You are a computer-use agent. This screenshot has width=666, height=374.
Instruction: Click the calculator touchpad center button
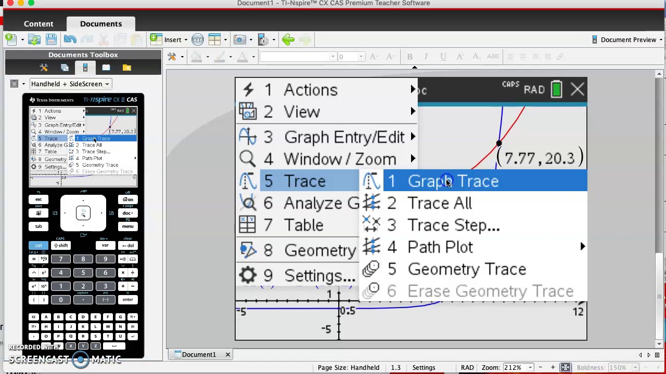pos(83,213)
